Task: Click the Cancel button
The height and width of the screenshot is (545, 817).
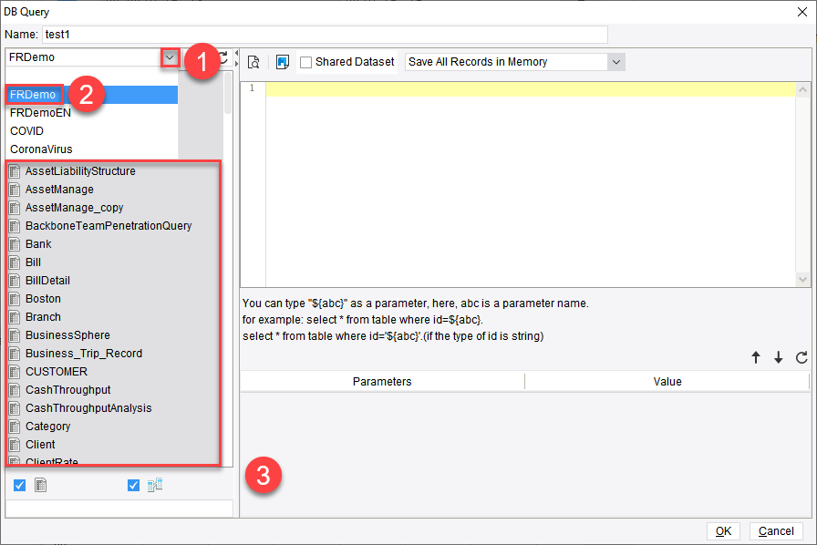Action: 776,530
